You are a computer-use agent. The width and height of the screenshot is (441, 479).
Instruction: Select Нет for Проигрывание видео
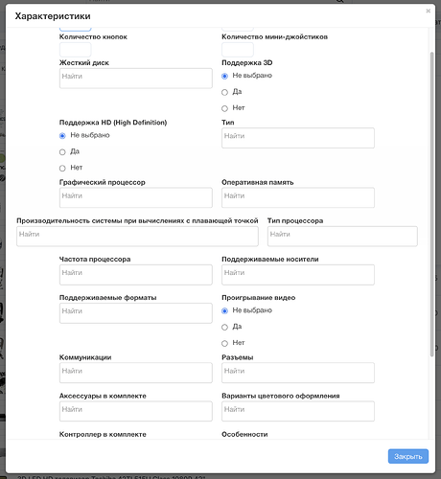[x=224, y=343]
